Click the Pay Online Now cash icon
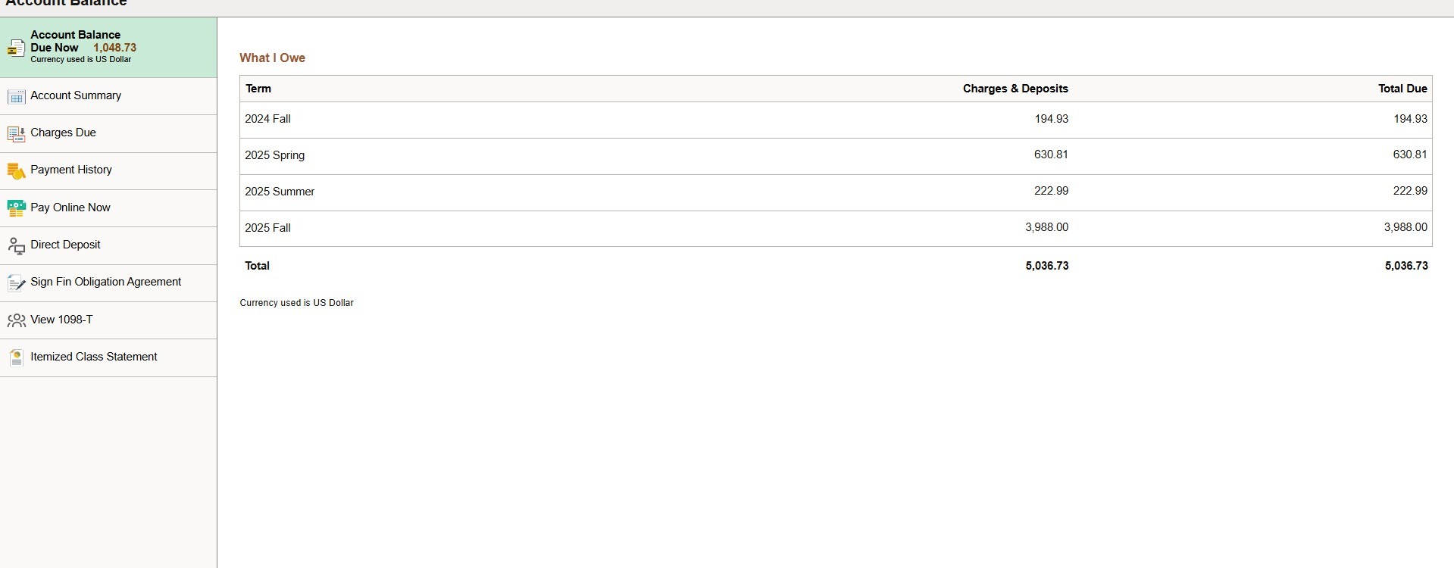 (16, 208)
